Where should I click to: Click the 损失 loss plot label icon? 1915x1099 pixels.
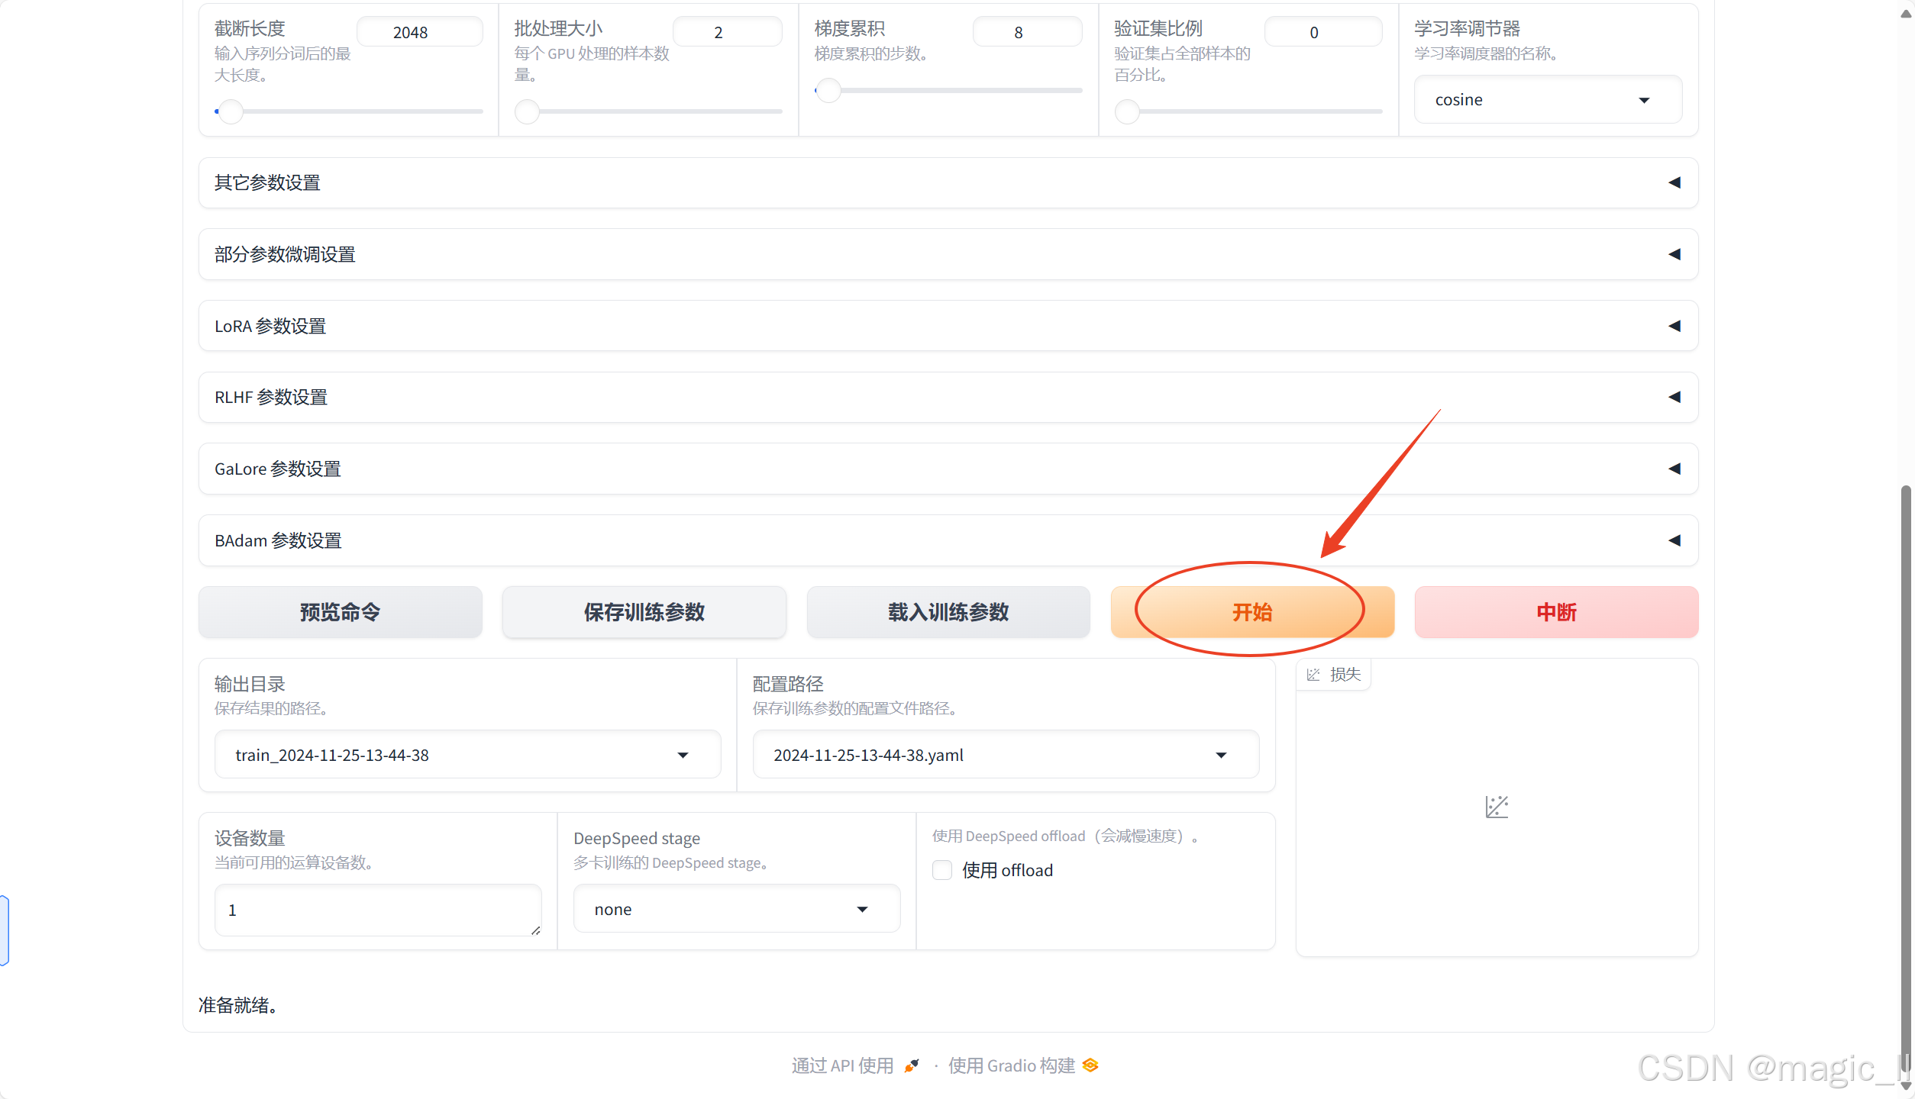(1313, 675)
